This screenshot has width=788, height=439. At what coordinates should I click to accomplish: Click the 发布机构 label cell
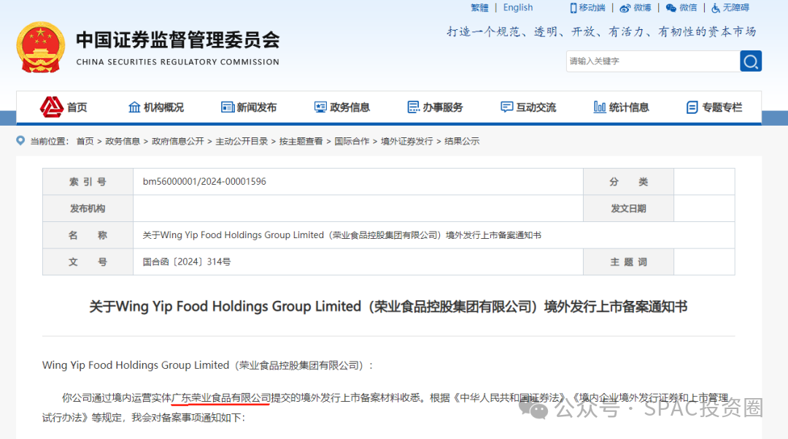[x=88, y=208]
